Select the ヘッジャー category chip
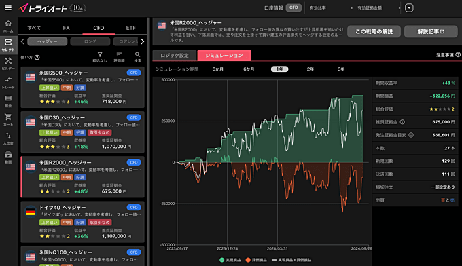This screenshot has height=266, width=462. click(x=48, y=41)
